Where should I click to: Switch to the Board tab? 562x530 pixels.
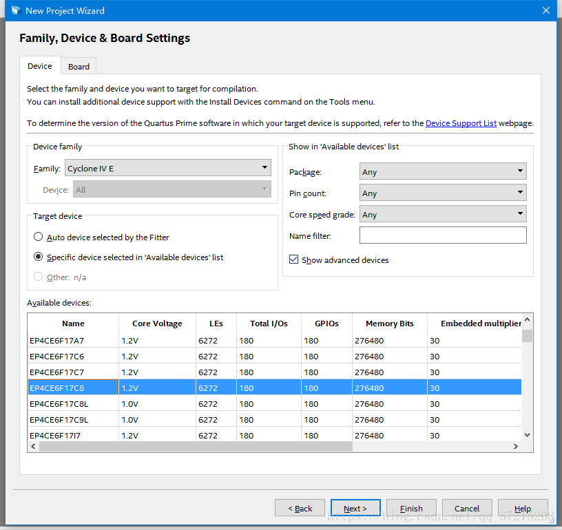[x=79, y=66]
